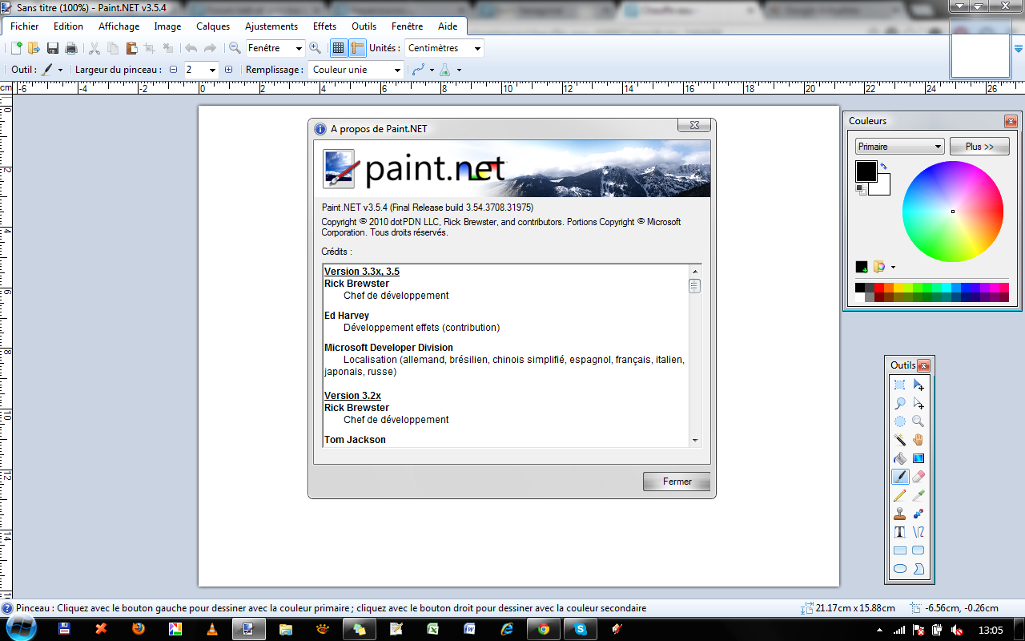Viewport: 1025px width, 641px height.
Task: Select the Paint Bucket tool
Action: click(x=900, y=458)
